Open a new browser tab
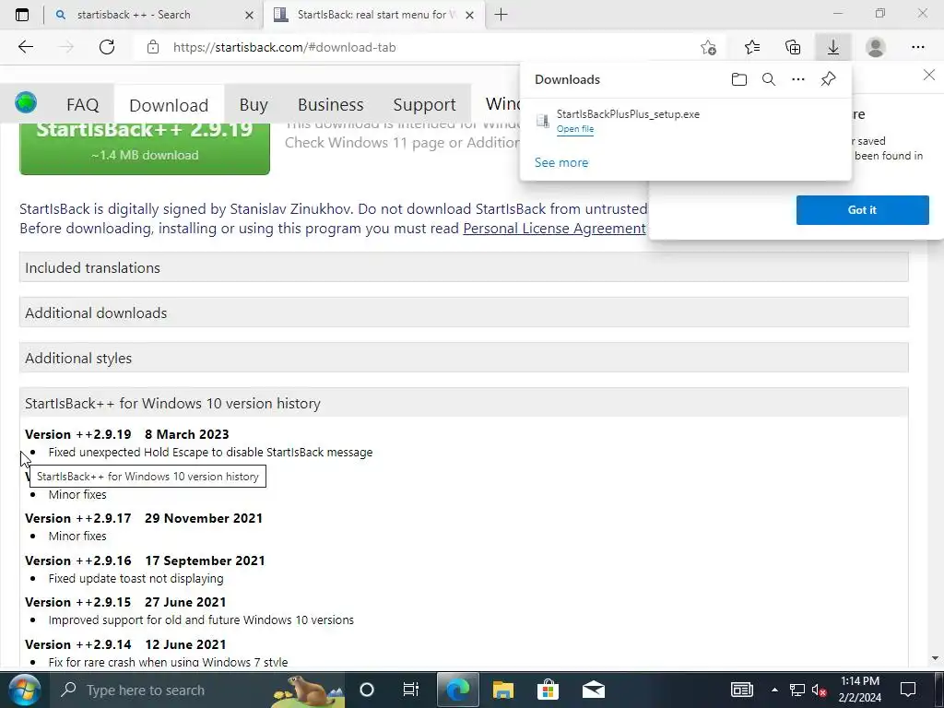 [501, 15]
